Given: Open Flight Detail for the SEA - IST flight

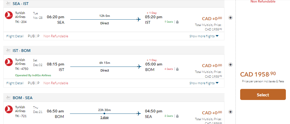Looking at the screenshot, I should 15,36.
